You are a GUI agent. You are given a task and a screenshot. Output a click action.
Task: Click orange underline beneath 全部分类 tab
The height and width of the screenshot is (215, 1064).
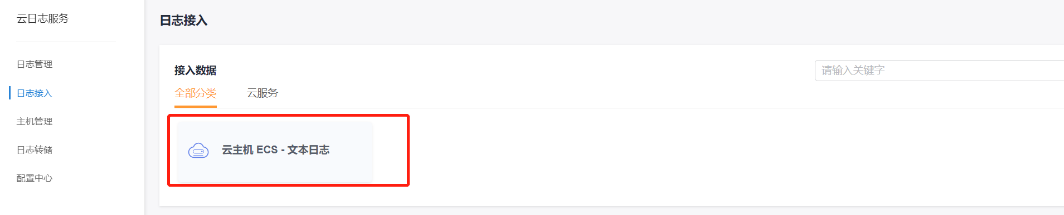pyautogui.click(x=195, y=107)
